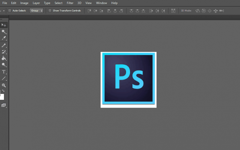Select the Paint Bucket tool
The height and width of the screenshot is (150, 240).
coord(4,58)
